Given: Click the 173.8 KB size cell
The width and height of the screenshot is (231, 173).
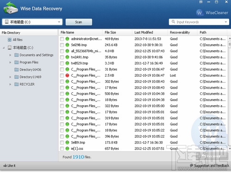Looking at the screenshot, I should pos(111,143).
